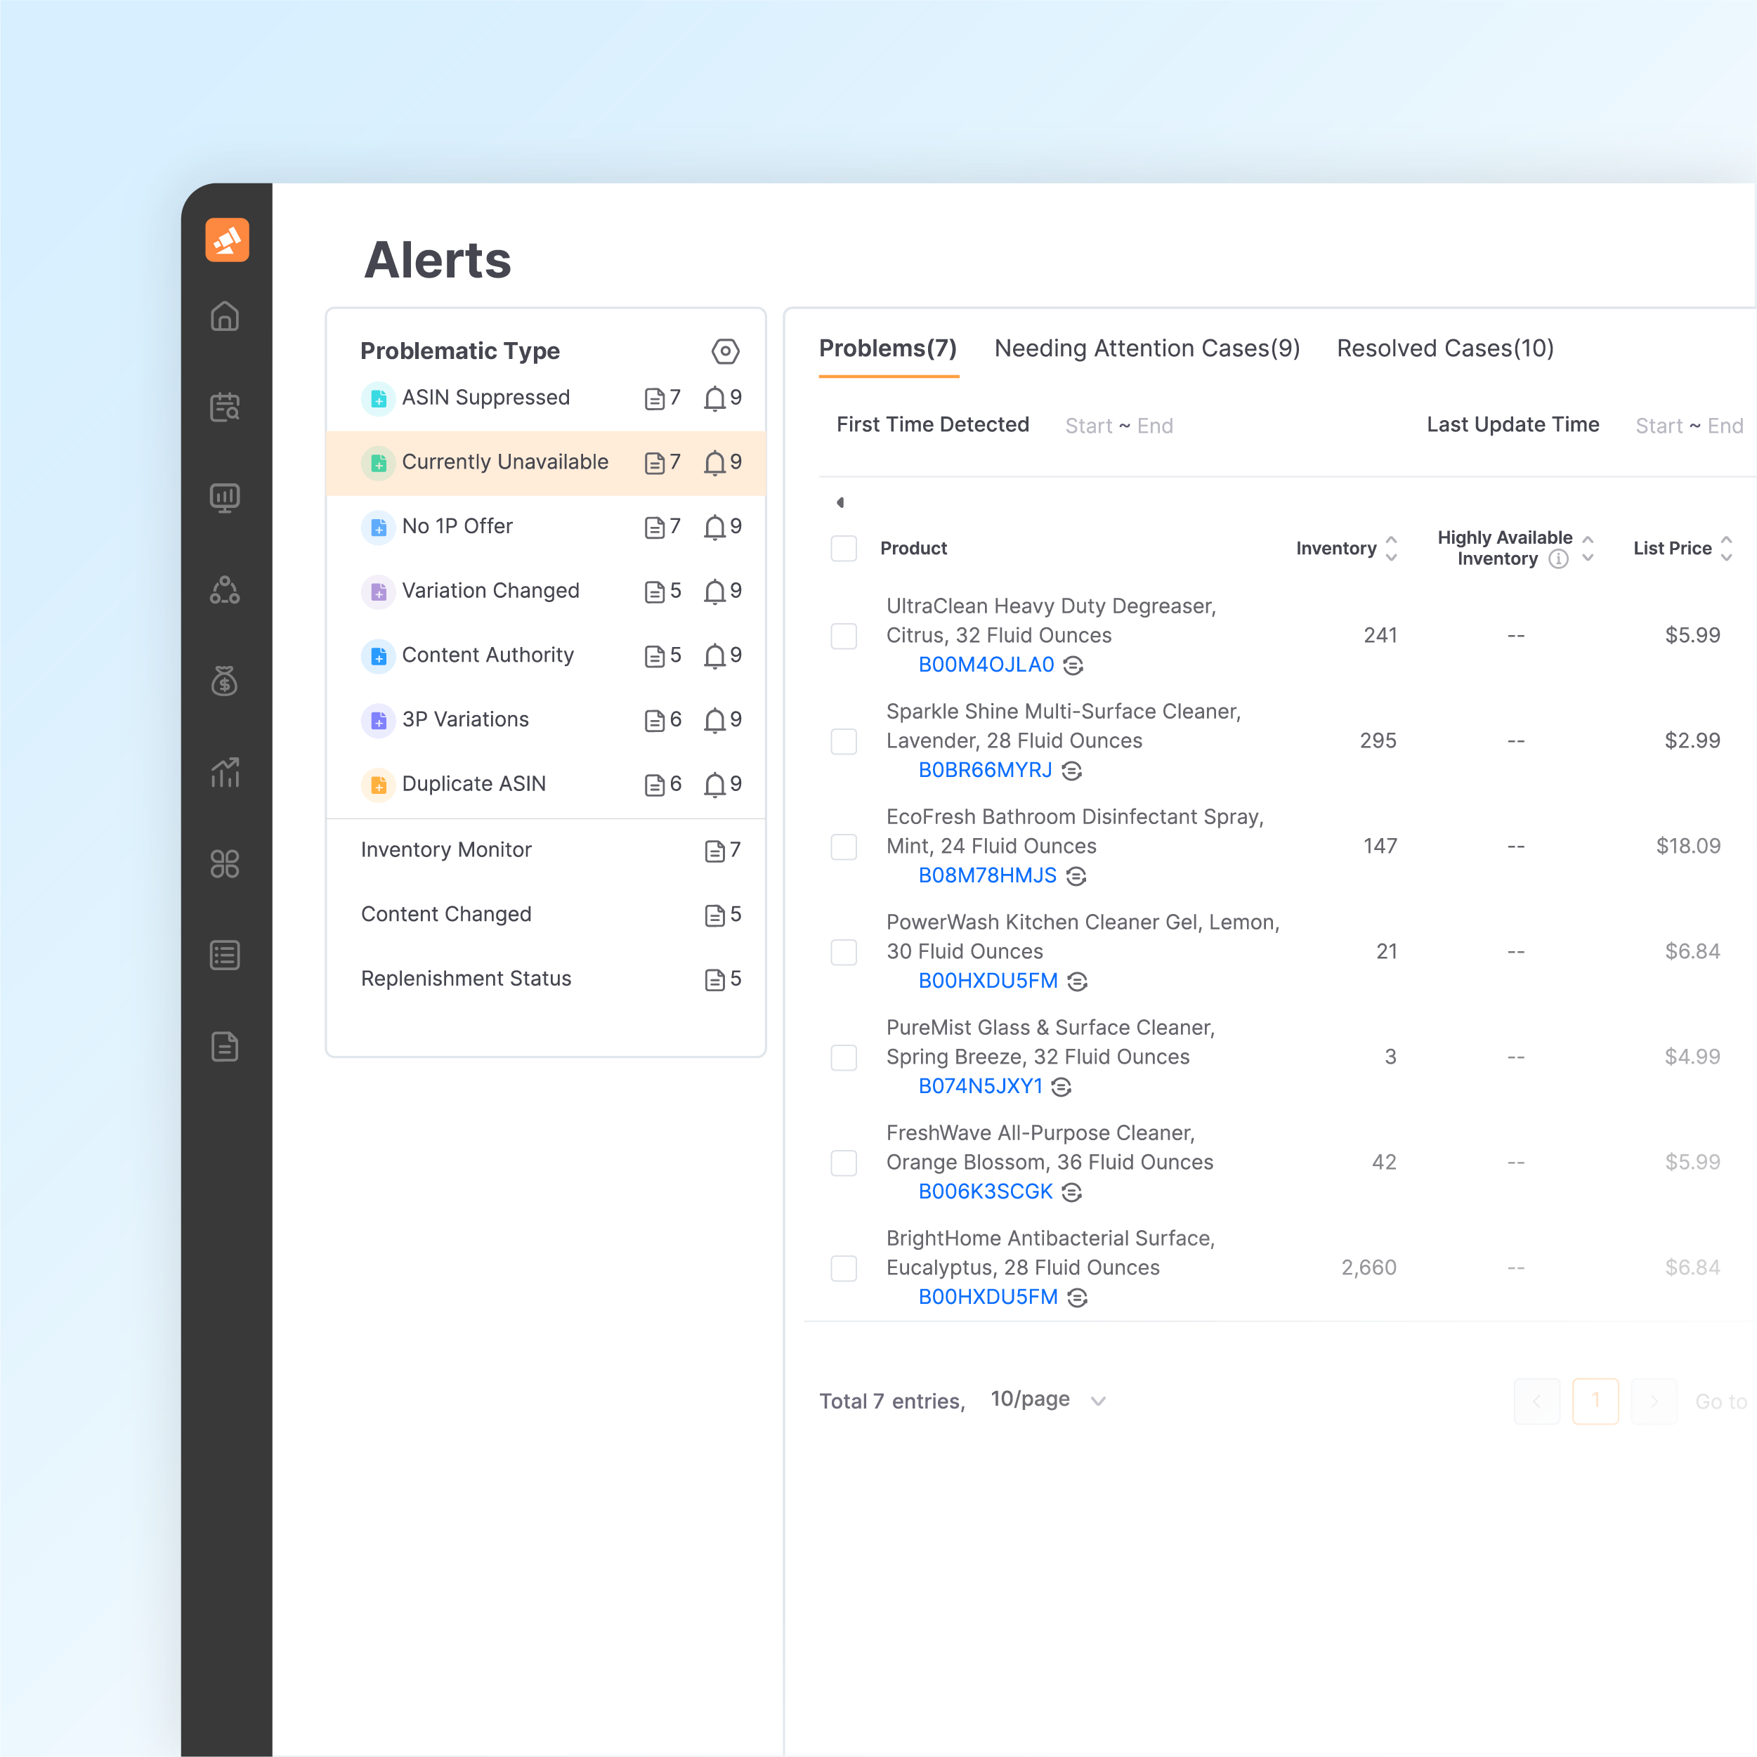Screen dimensions: 1757x1757
Task: Open the calendar search sidebar icon
Action: point(225,407)
